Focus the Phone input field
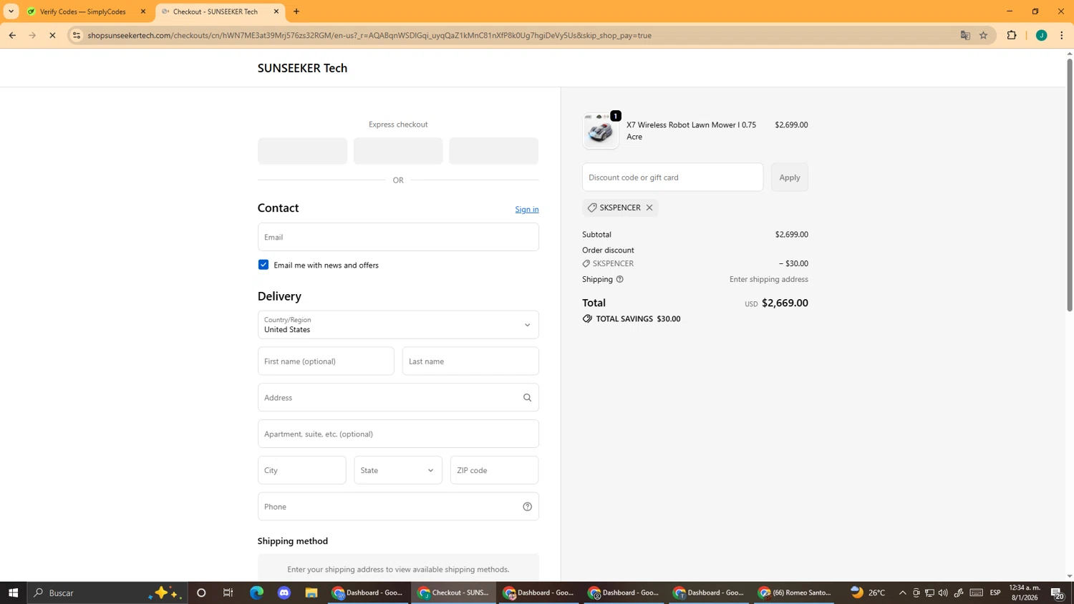The height and width of the screenshot is (604, 1074). 398,507
